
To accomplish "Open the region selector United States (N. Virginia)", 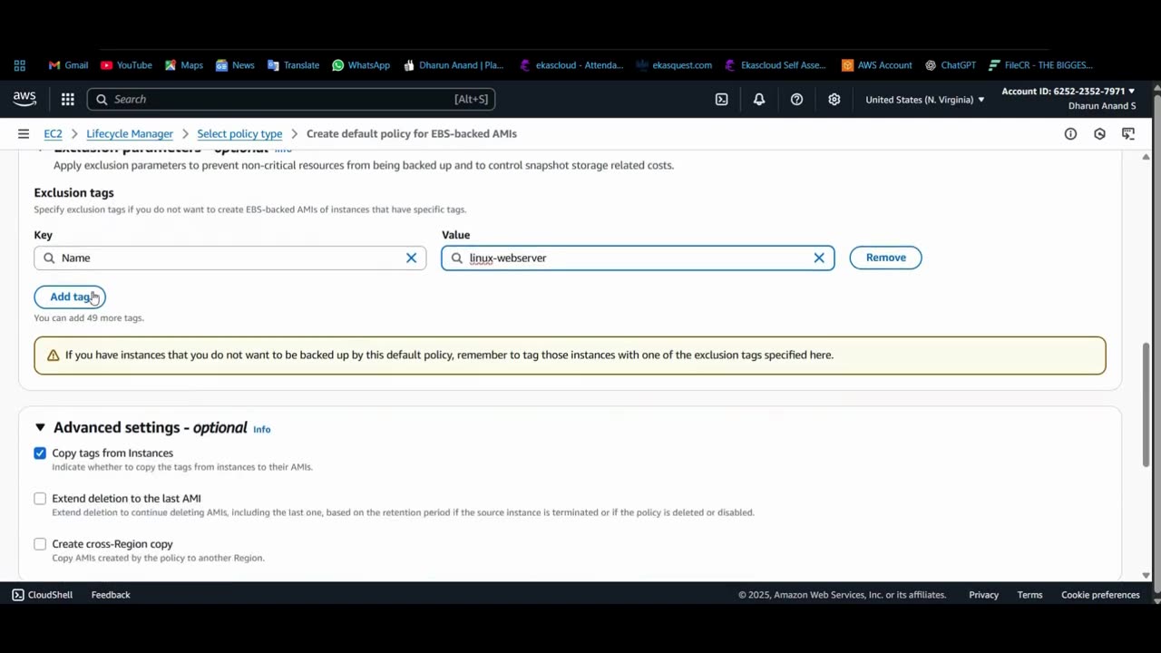I will coord(924,100).
